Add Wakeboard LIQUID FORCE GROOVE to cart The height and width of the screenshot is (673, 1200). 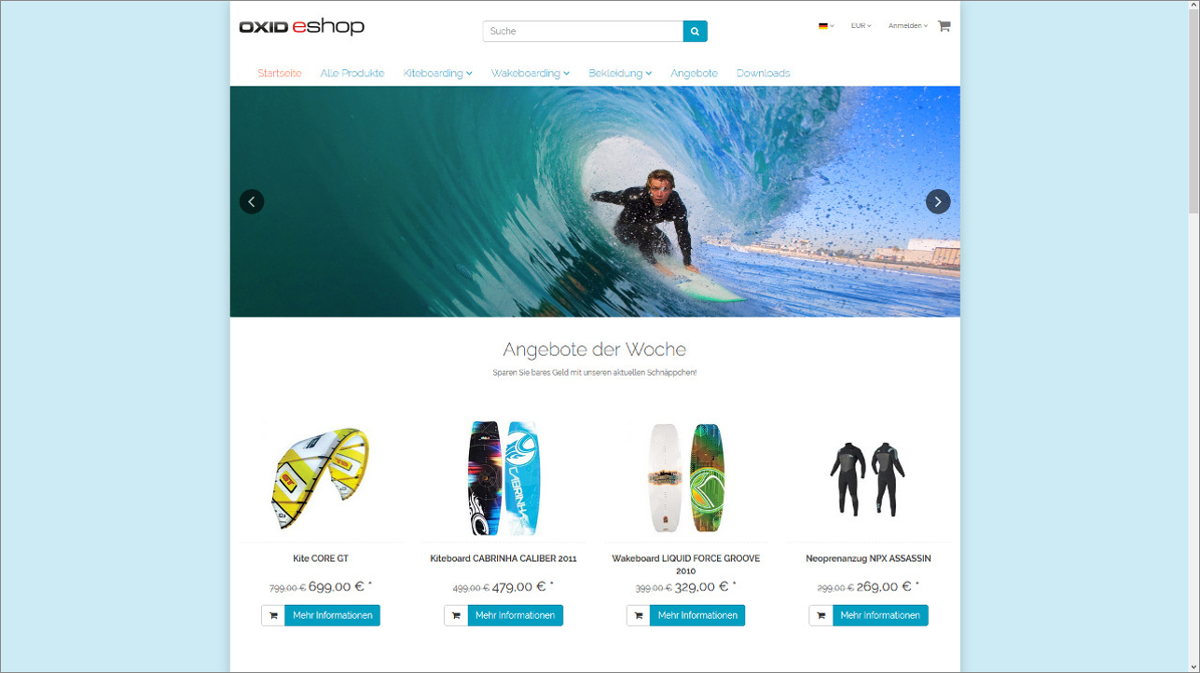(x=638, y=615)
